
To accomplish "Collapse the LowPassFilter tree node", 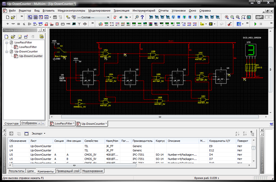I will coord(7,43).
